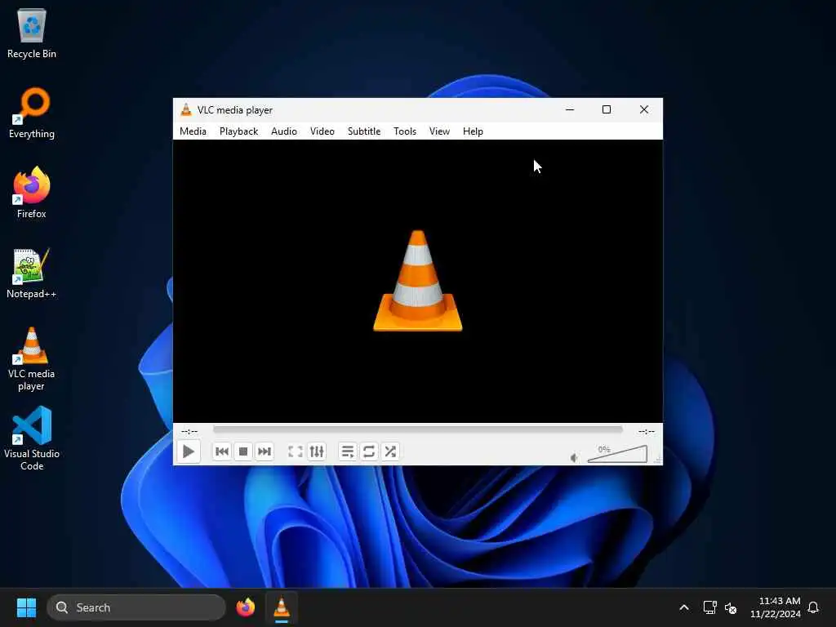Select the Recycle Bin desktop icon
The height and width of the screenshot is (627, 836).
click(32, 33)
